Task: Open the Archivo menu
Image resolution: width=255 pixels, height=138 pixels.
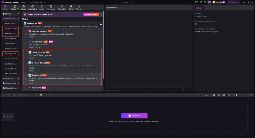Action: tap(23, 2)
